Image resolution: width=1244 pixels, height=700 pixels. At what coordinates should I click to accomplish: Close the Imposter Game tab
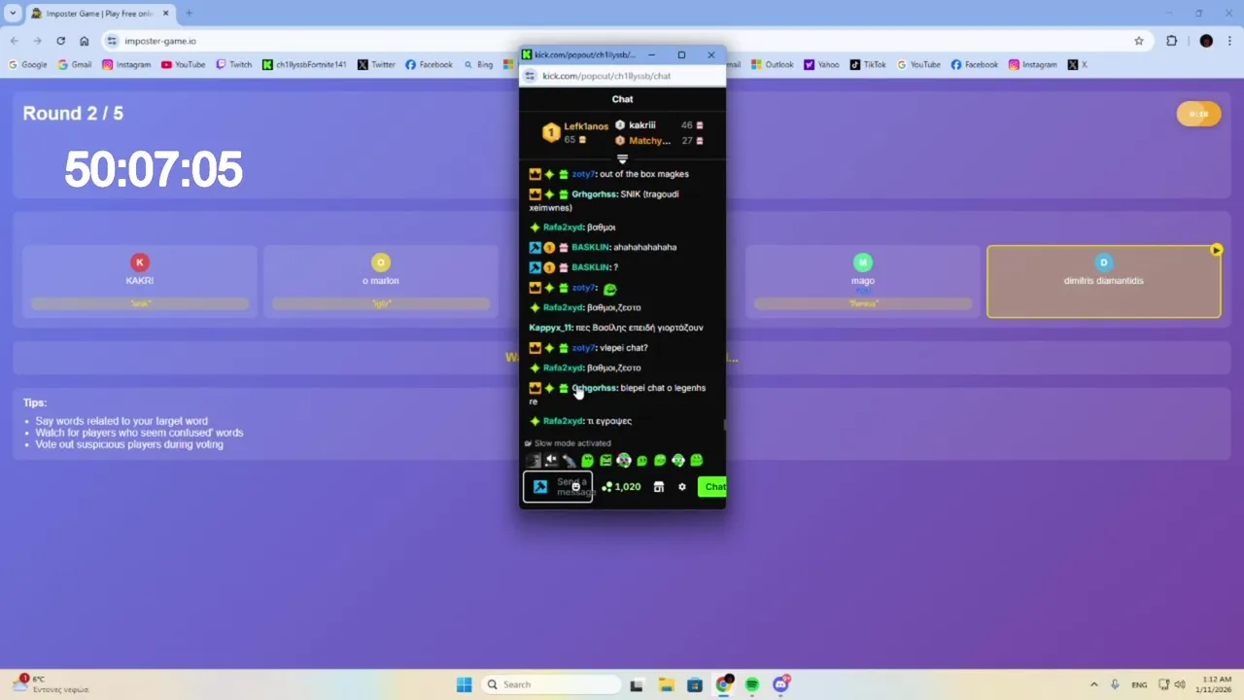165,14
